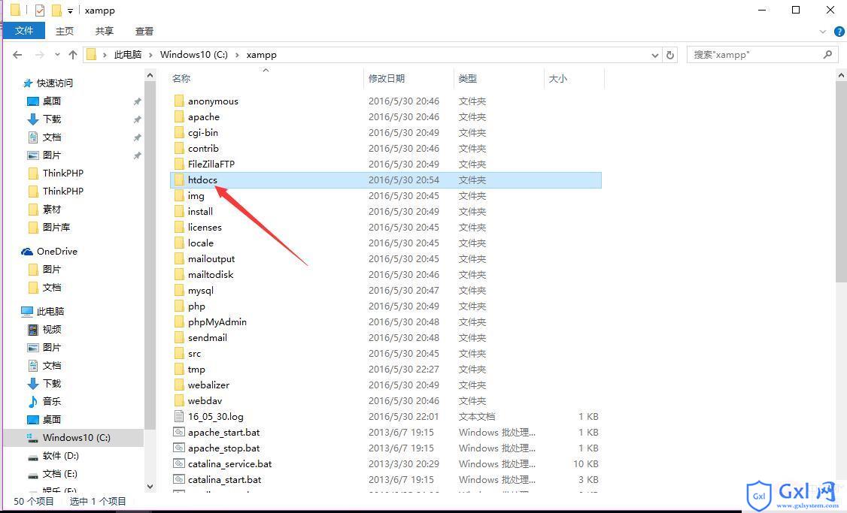
Task: Click the Downloads (下载) arrow icon under Quick access
Action: 33,119
